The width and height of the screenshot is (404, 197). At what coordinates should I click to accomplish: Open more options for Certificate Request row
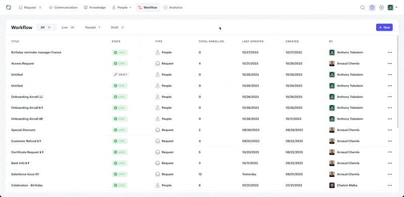[389, 152]
